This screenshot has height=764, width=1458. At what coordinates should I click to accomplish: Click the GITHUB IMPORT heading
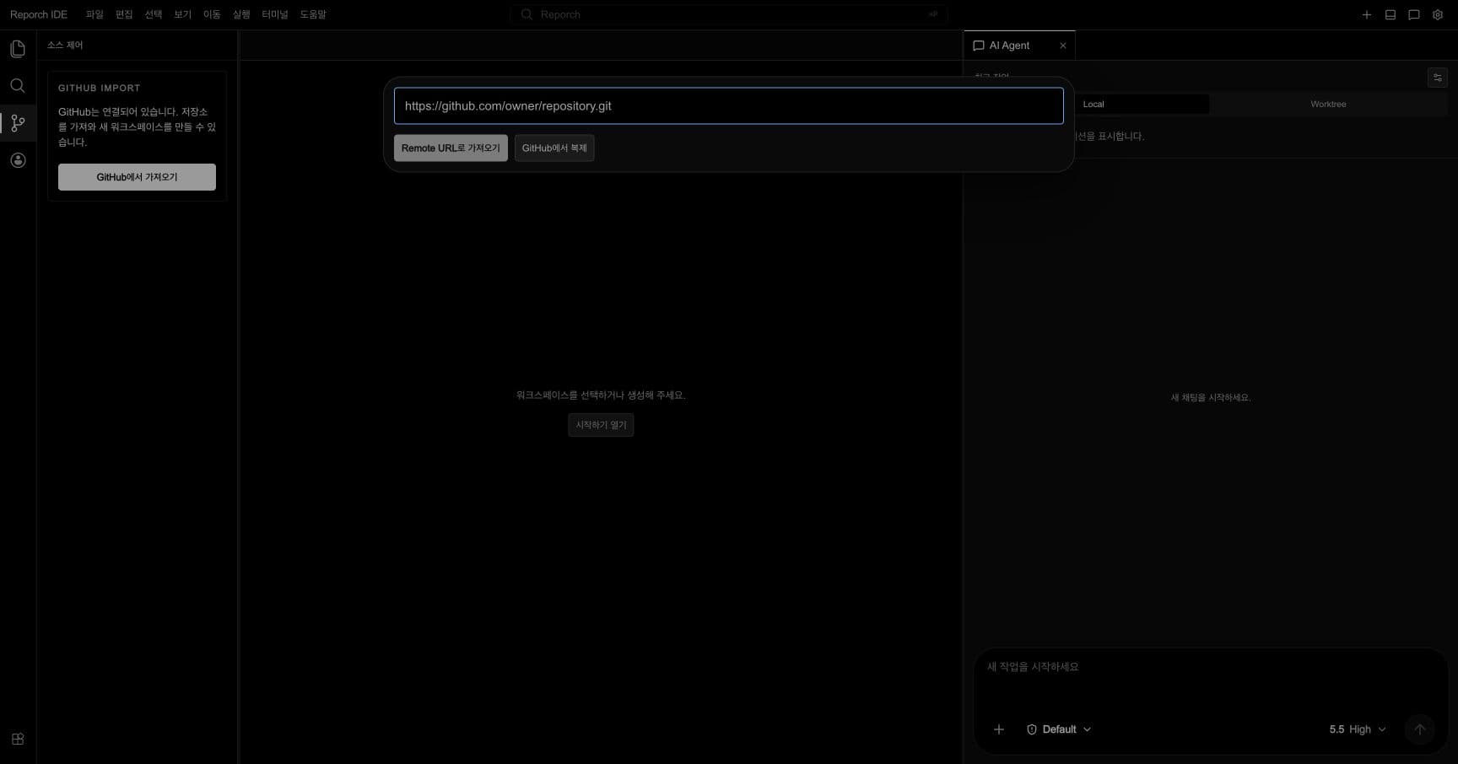(x=100, y=88)
